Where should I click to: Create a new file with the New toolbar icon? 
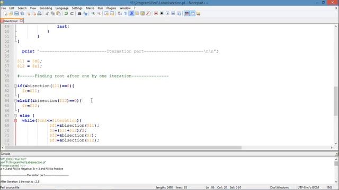(x=6, y=14)
